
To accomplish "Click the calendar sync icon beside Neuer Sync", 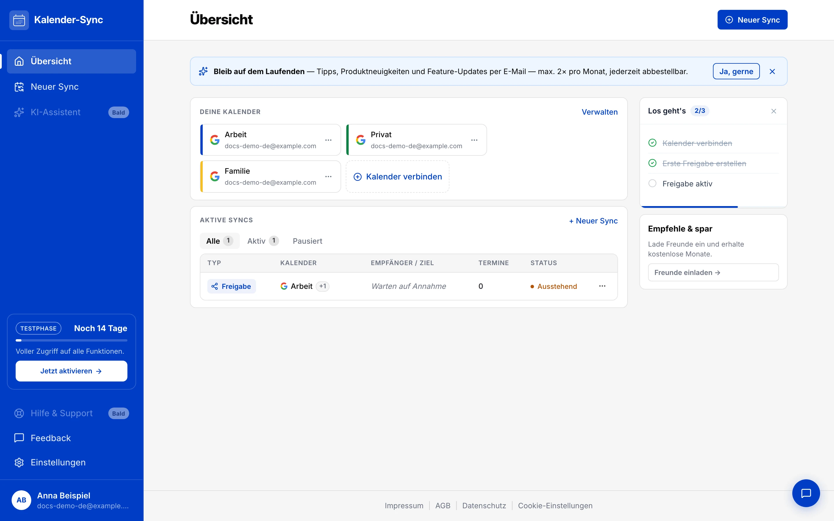I will click(19, 87).
